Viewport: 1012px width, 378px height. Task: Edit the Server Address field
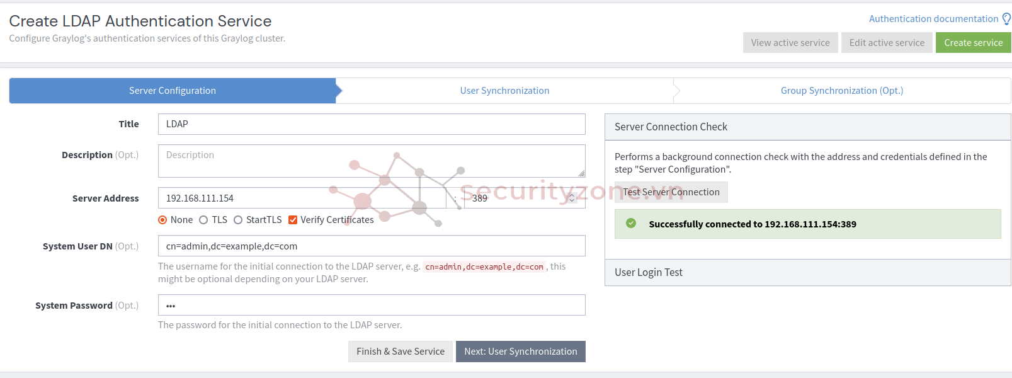[x=302, y=198]
